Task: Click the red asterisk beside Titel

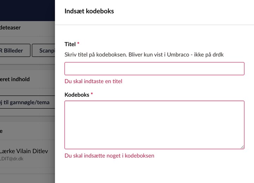Action: [78, 44]
